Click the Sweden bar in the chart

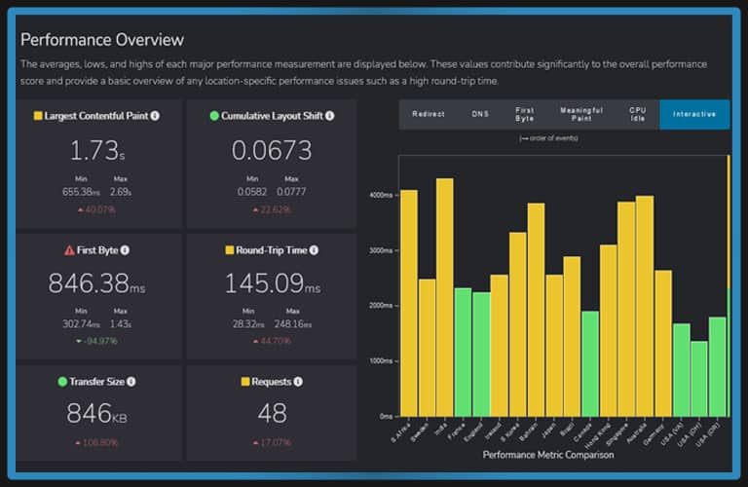(428, 348)
